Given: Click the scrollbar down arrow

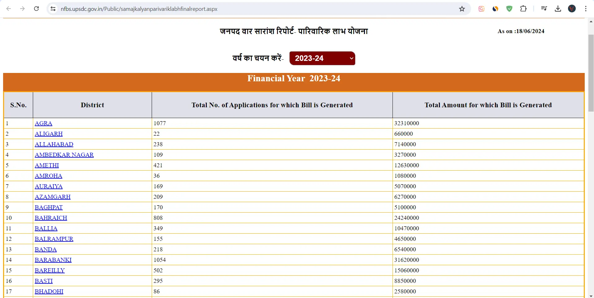Looking at the screenshot, I should [x=591, y=296].
